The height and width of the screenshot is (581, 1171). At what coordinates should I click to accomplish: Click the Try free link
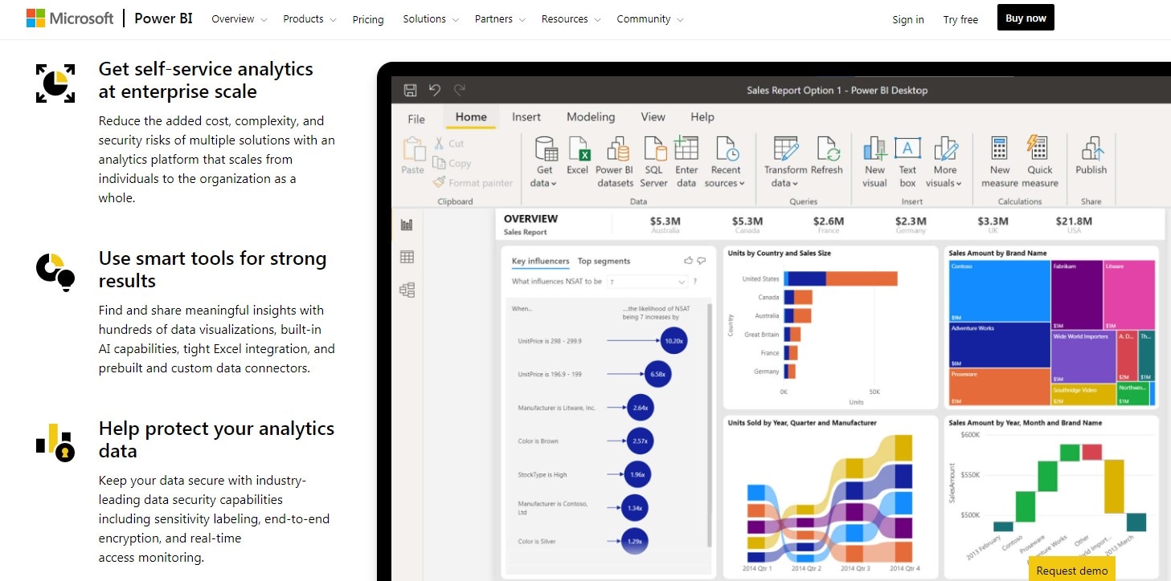pos(960,19)
